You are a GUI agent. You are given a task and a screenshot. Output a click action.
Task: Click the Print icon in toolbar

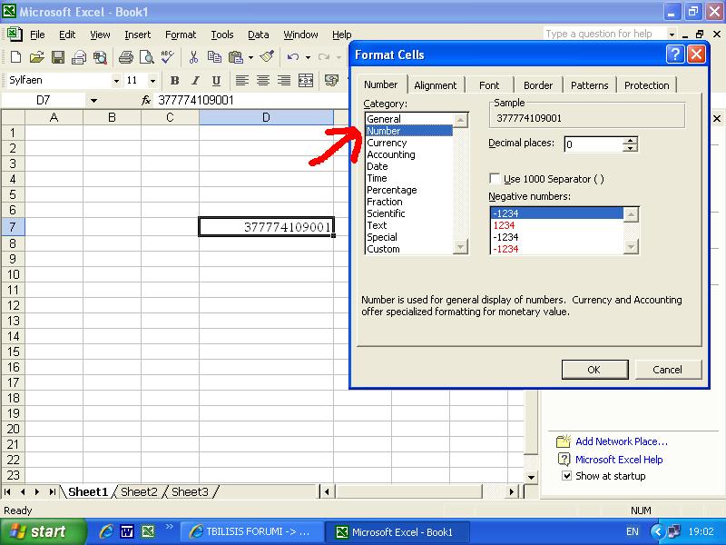coord(125,57)
